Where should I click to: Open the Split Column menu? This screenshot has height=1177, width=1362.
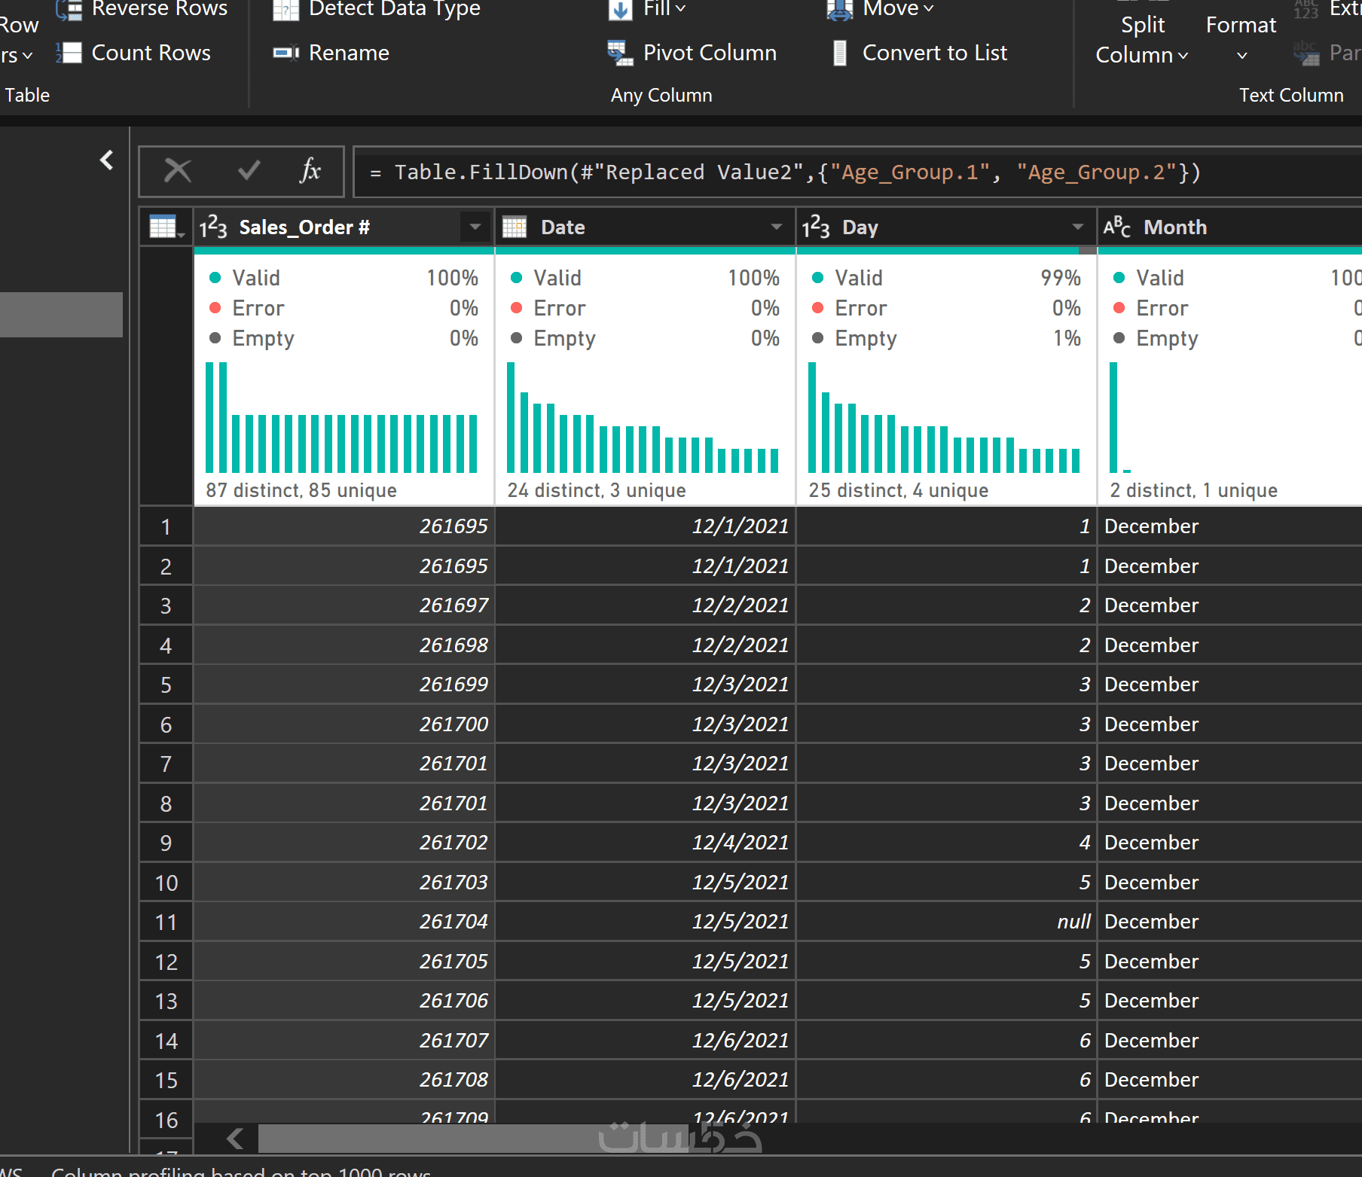1142,39
